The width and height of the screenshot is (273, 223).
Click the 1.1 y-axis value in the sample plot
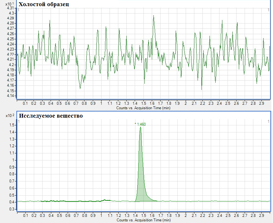pos(12,153)
